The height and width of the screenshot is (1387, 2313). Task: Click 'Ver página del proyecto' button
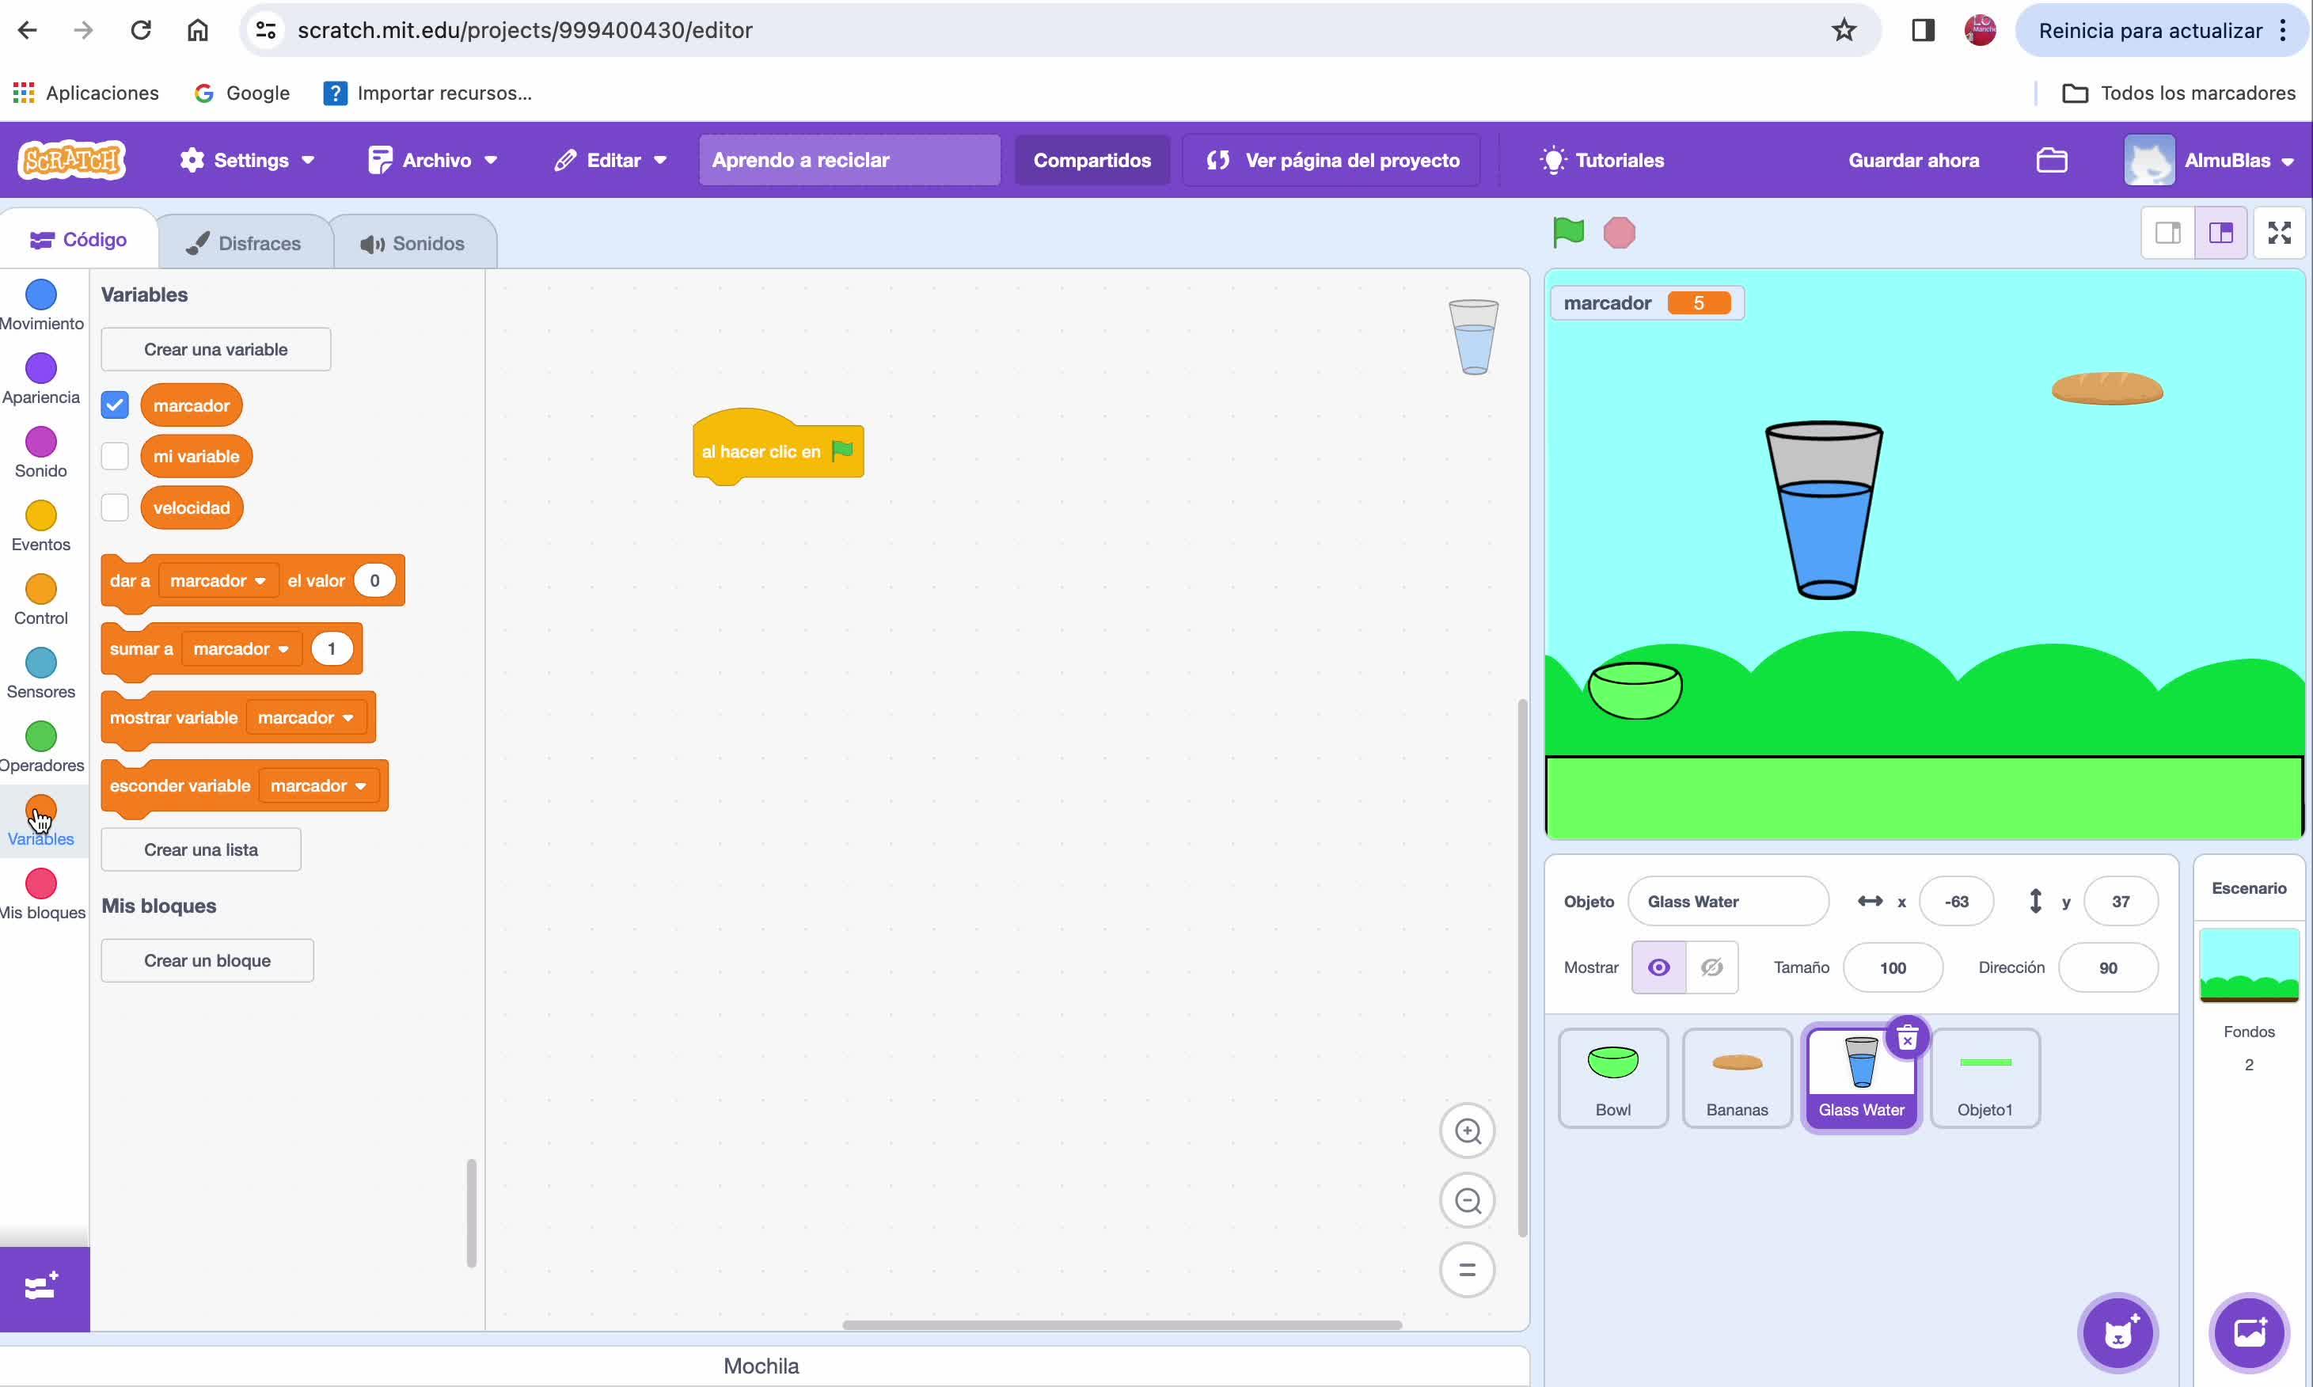tap(1331, 161)
